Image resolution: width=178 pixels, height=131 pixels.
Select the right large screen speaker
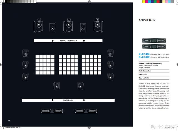(x=98, y=25)
